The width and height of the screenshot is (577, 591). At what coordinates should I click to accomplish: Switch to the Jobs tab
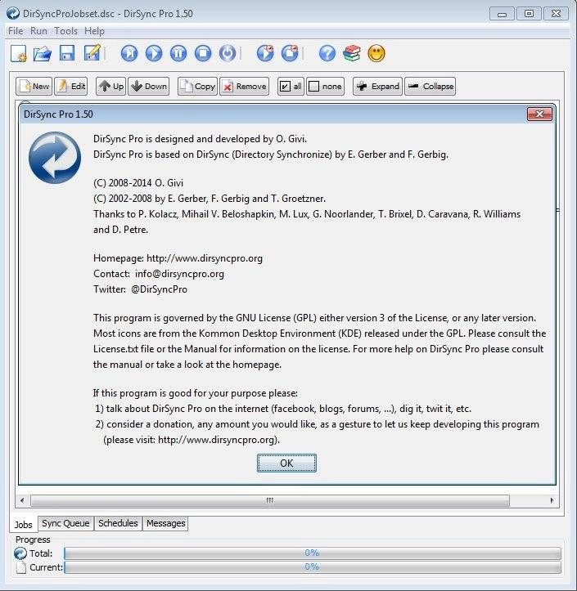tap(24, 524)
